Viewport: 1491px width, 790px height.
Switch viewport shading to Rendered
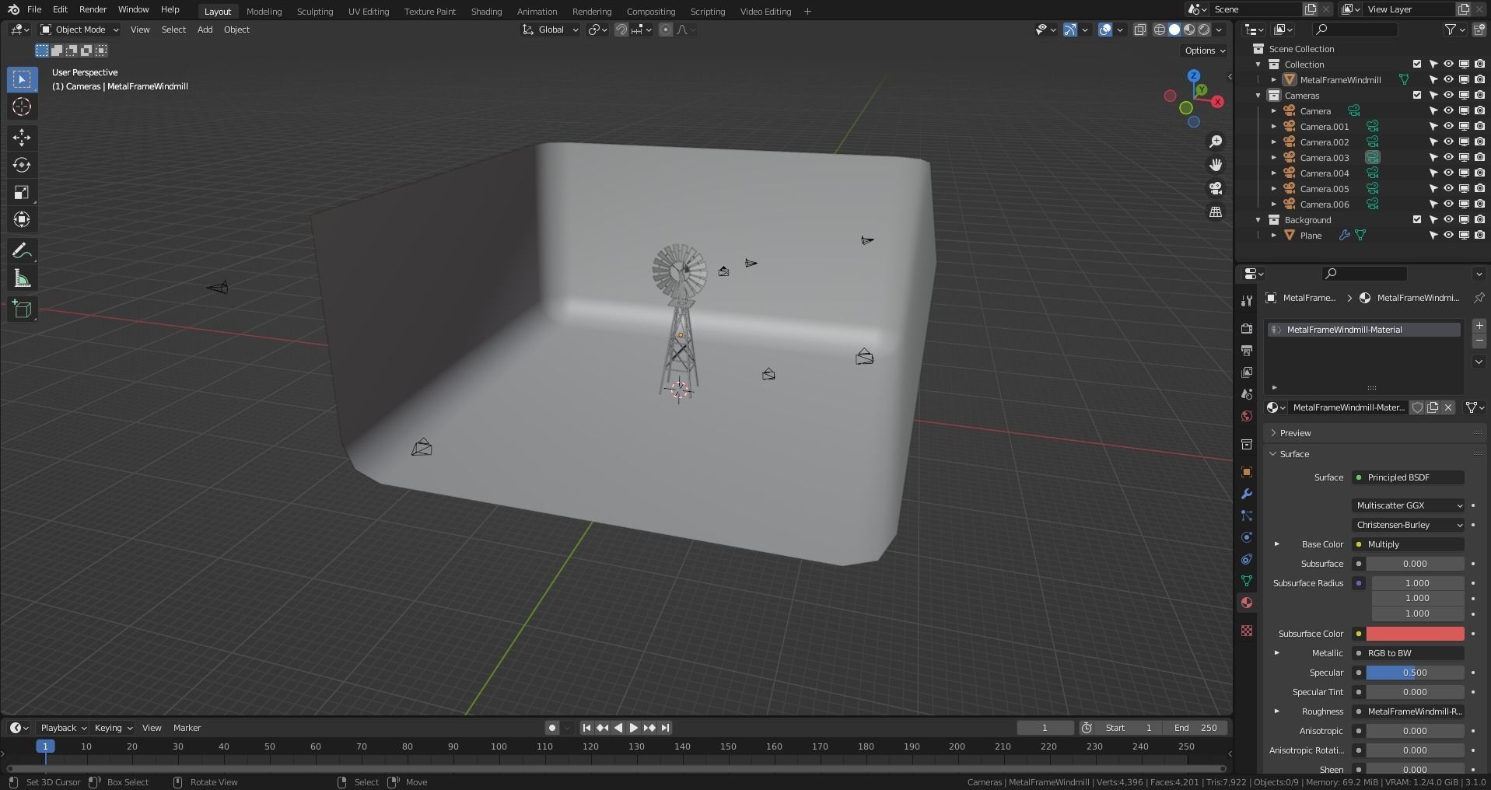1204,30
